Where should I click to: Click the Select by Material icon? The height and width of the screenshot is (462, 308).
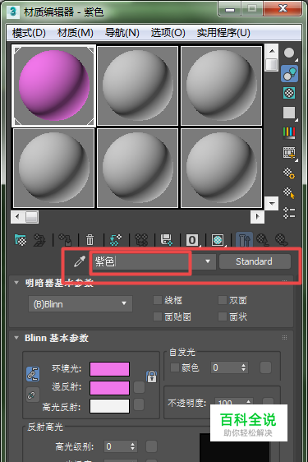click(x=289, y=193)
